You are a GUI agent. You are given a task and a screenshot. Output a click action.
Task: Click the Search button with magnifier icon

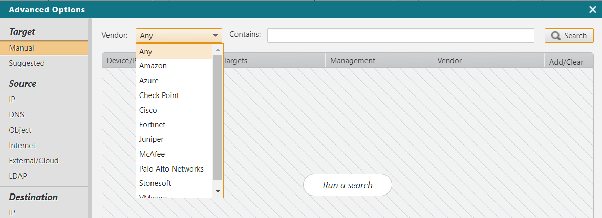click(x=569, y=36)
